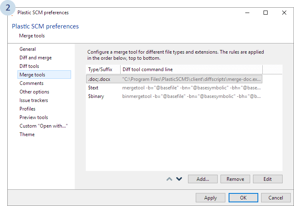Click the mergetool command line cell

[191, 88]
